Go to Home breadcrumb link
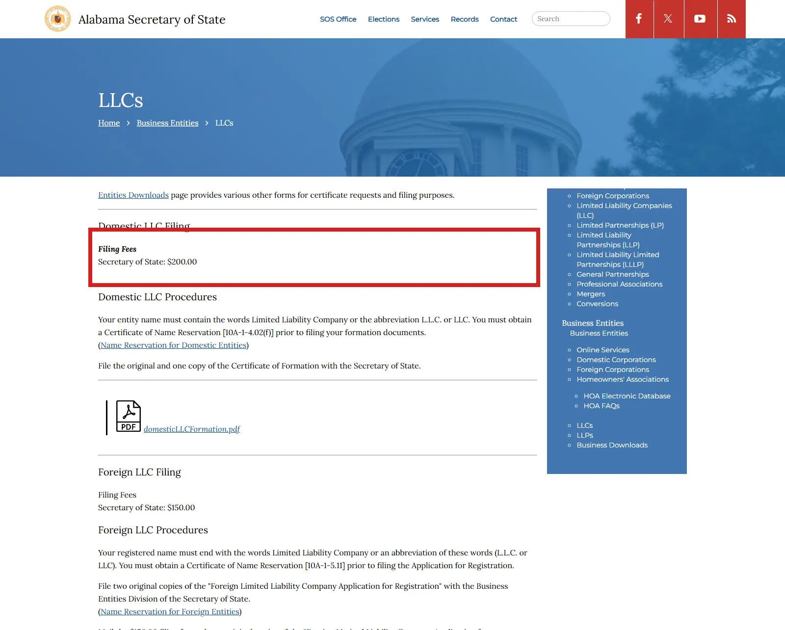Screen dimensions: 785x630 (109, 123)
